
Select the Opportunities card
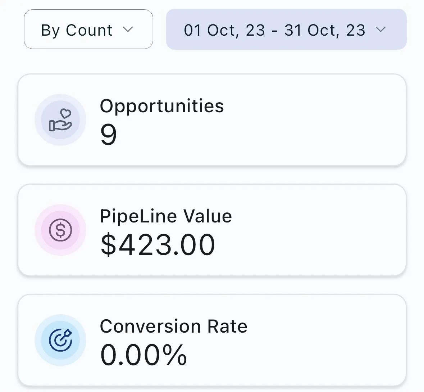pos(212,120)
